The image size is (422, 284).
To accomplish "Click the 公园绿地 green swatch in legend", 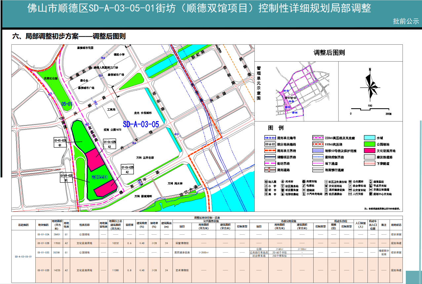I will click(370, 144).
